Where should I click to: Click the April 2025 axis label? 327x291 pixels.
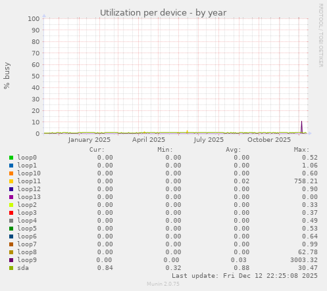[x=149, y=140]
